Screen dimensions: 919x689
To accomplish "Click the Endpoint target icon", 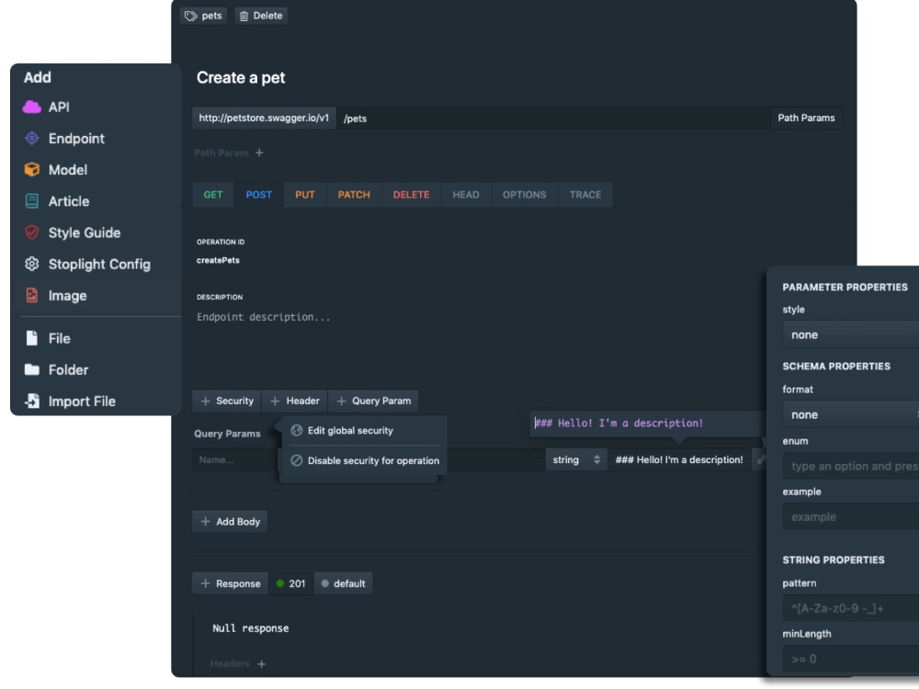I will (x=31, y=139).
